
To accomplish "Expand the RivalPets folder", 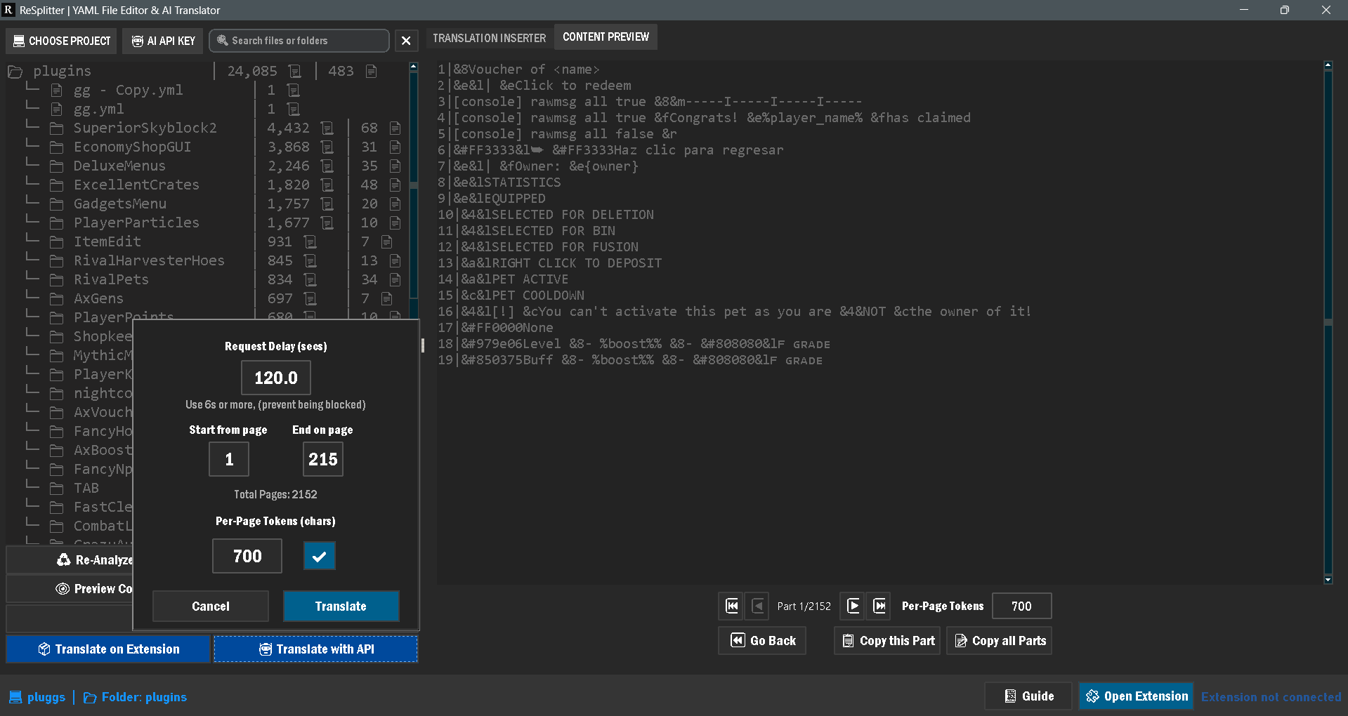I will [x=111, y=279].
